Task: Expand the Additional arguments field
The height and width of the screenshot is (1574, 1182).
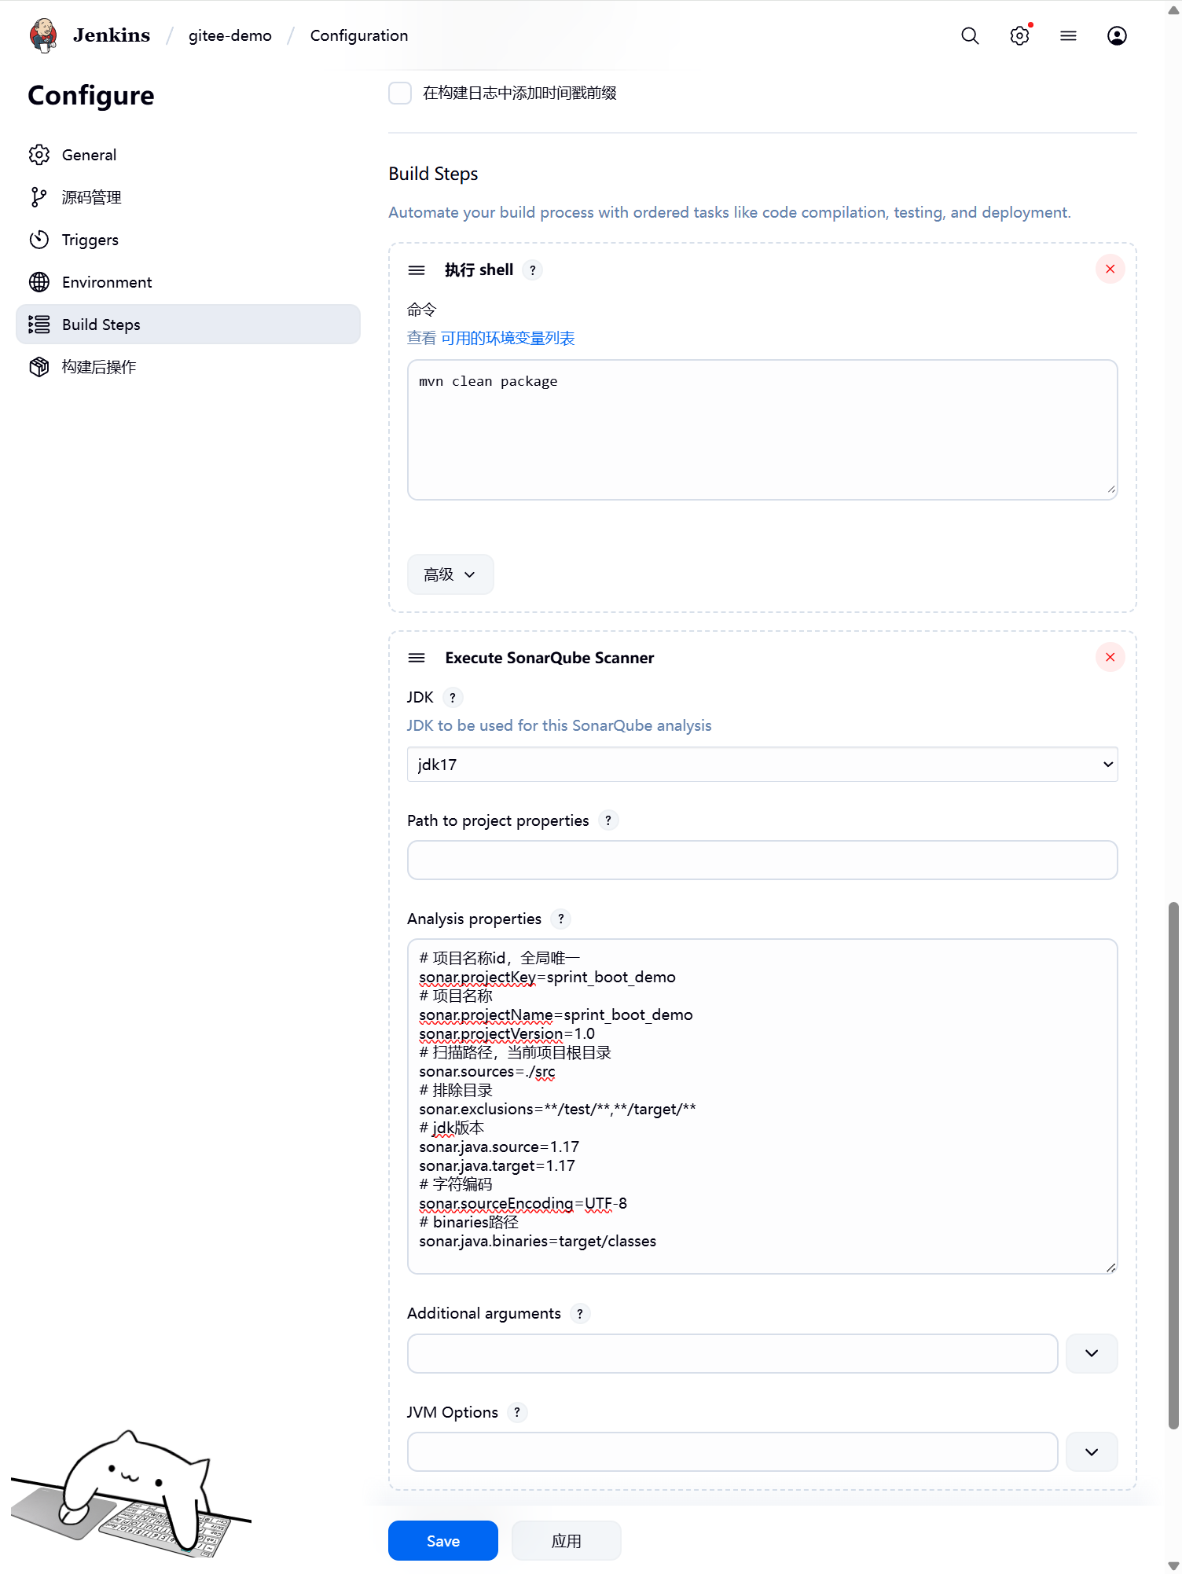Action: pos(1092,1353)
